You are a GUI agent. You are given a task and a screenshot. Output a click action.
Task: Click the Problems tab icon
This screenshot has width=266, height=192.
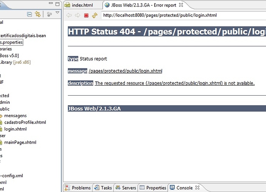coord(67,188)
